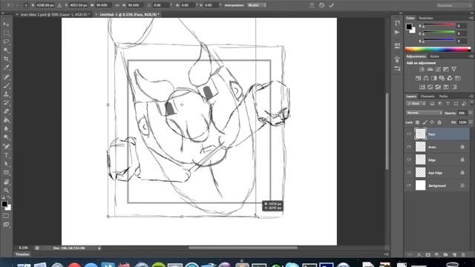Screen dimensions: 475x267
Task: Create a new layer group
Action: pos(445,255)
